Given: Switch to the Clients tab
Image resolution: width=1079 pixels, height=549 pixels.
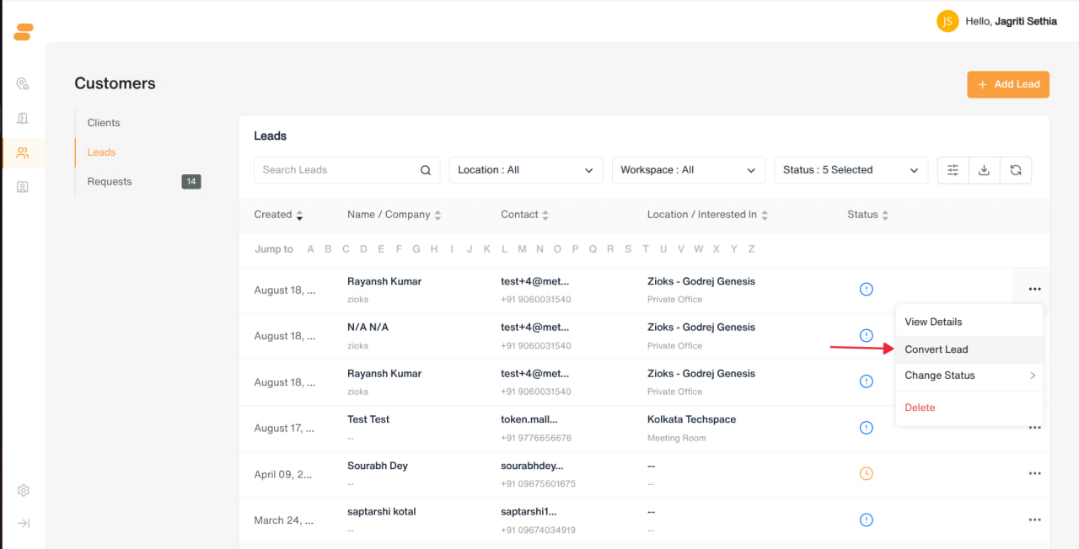Looking at the screenshot, I should pos(104,123).
